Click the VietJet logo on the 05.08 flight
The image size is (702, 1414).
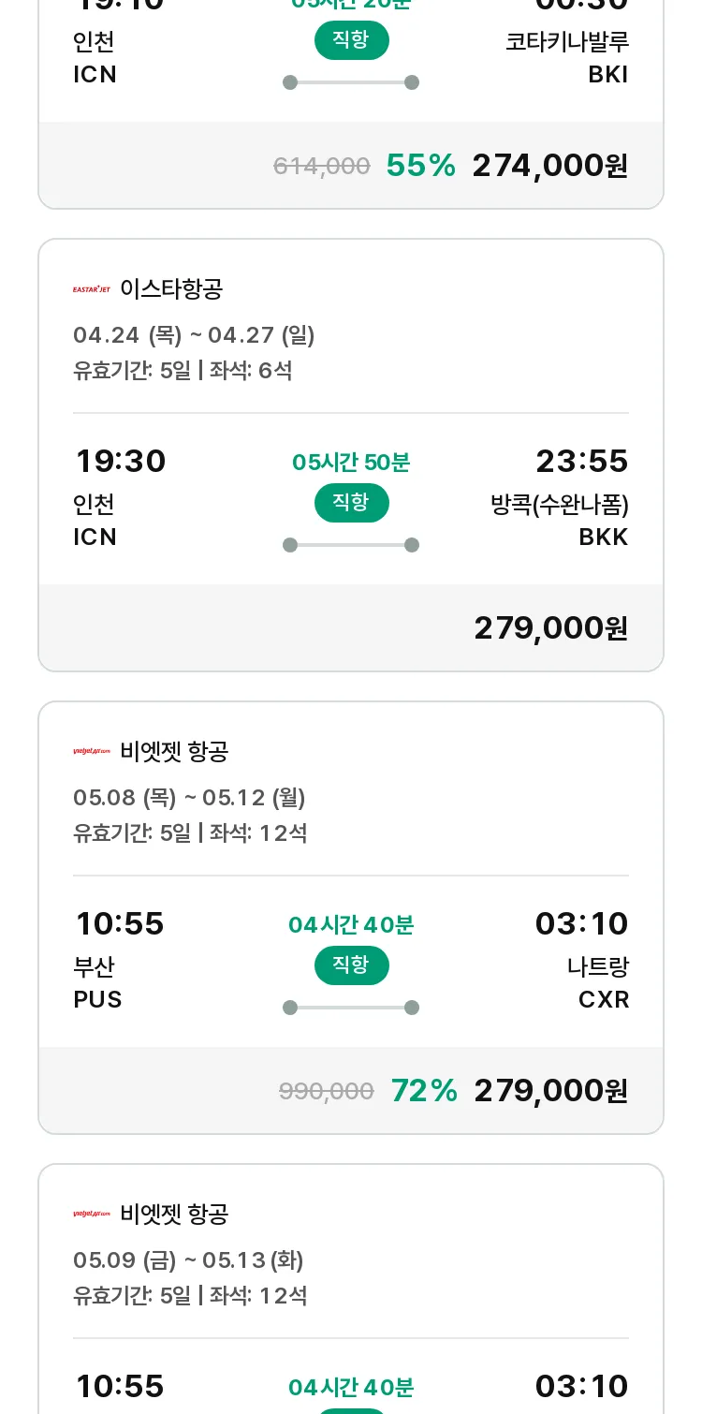coord(92,752)
